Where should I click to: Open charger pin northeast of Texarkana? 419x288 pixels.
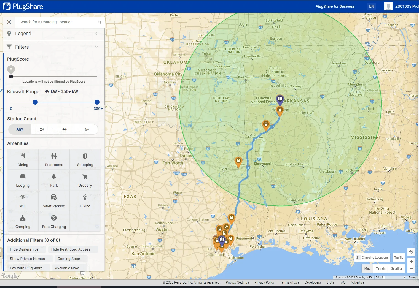pyautogui.click(x=266, y=125)
